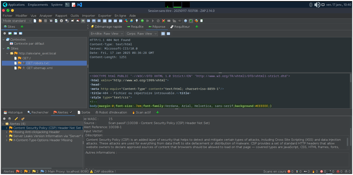The width and height of the screenshot is (353, 175).
Task: Click the red flag alerts count in footer
Action: [x=19, y=172]
